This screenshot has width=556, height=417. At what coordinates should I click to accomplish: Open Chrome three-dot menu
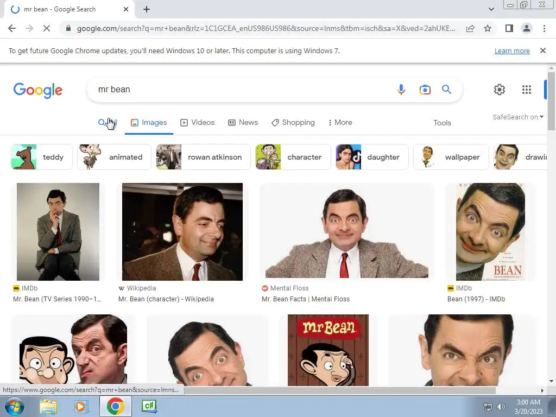[x=544, y=28]
